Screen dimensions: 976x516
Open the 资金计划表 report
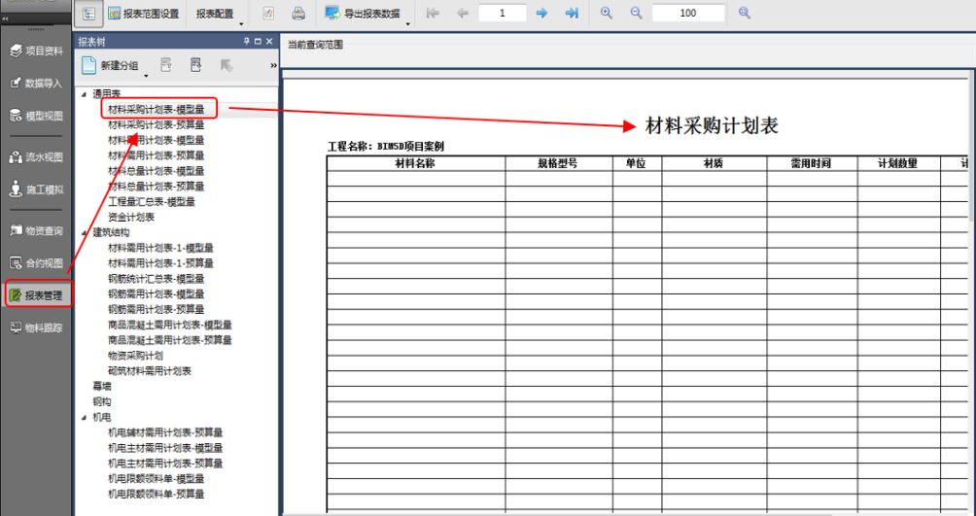130,218
